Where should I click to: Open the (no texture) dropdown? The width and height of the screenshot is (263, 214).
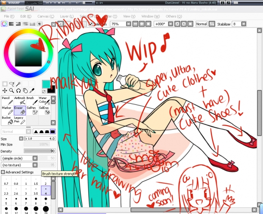(x=35, y=165)
